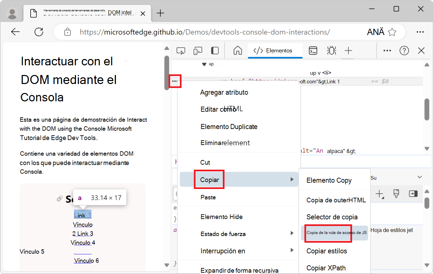Open DevTools help with question mark icon
The height and width of the screenshot is (274, 433).
point(404,50)
